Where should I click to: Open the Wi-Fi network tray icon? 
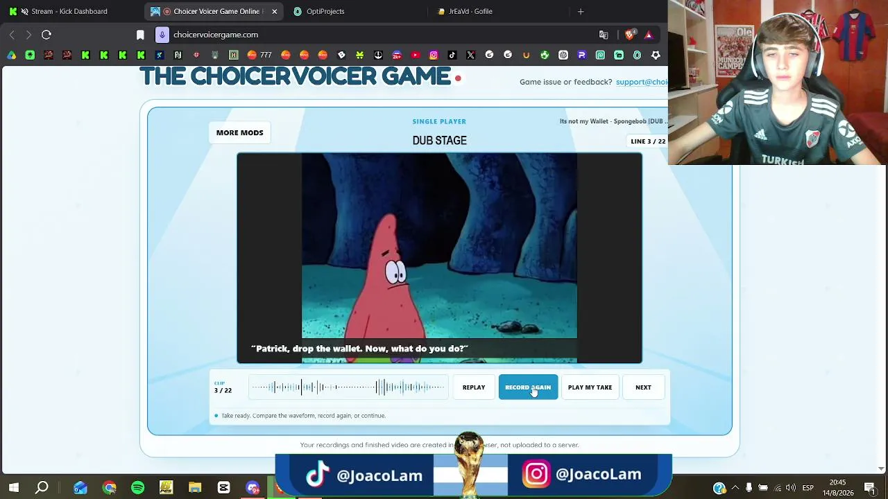pyautogui.click(x=778, y=488)
